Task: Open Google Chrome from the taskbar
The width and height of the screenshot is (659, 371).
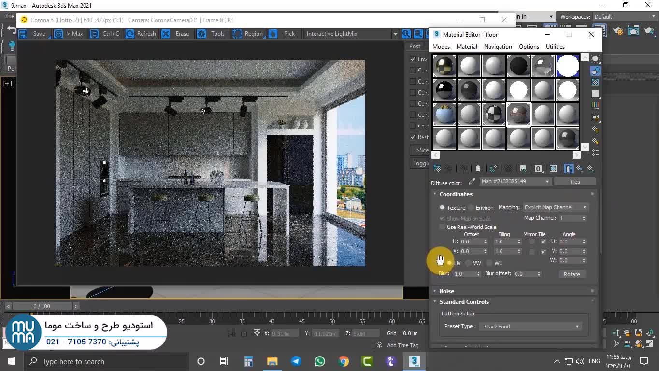Action: click(x=344, y=361)
